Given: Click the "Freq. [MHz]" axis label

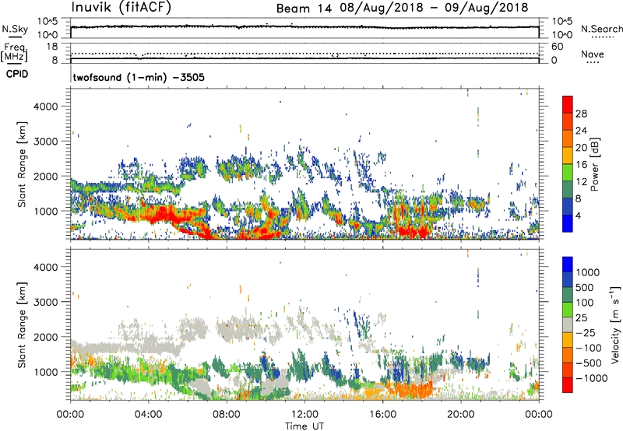Looking at the screenshot, I should click(14, 52).
